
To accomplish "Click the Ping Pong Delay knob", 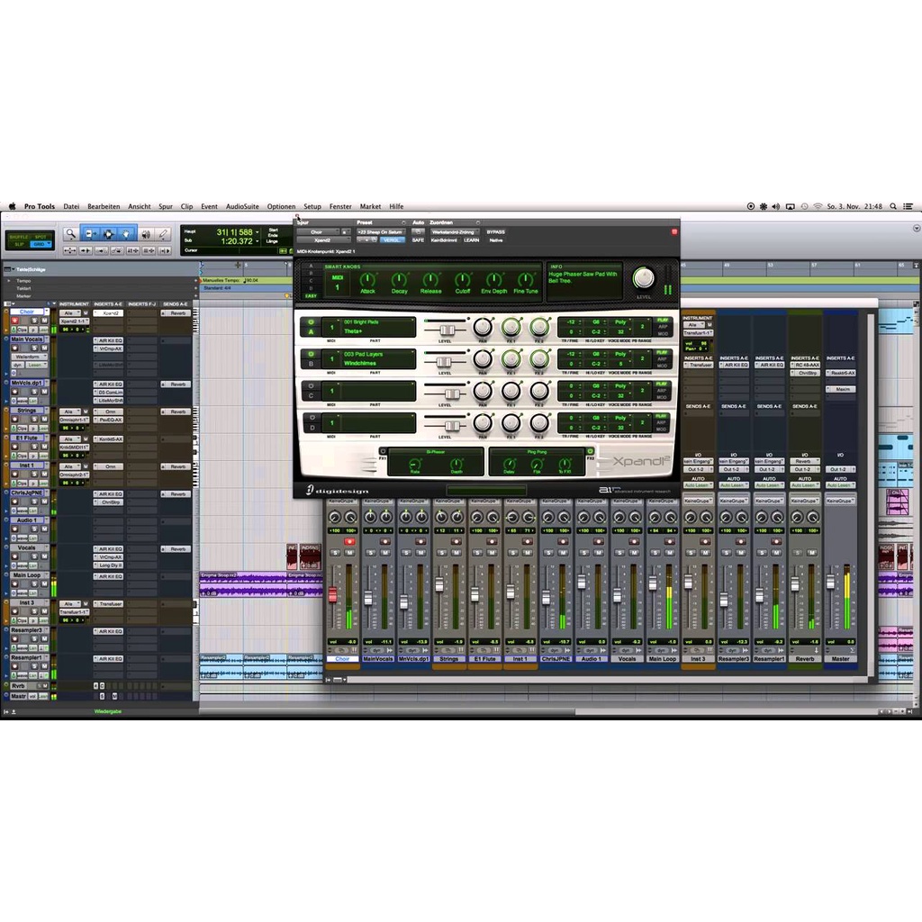I will click(510, 465).
